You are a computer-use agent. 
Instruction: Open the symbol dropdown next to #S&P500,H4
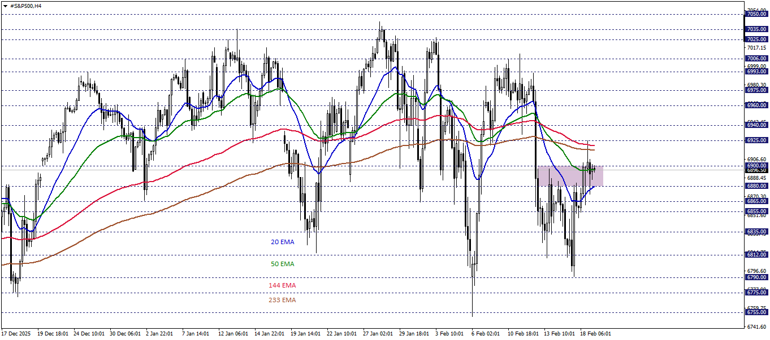[x=6, y=6]
